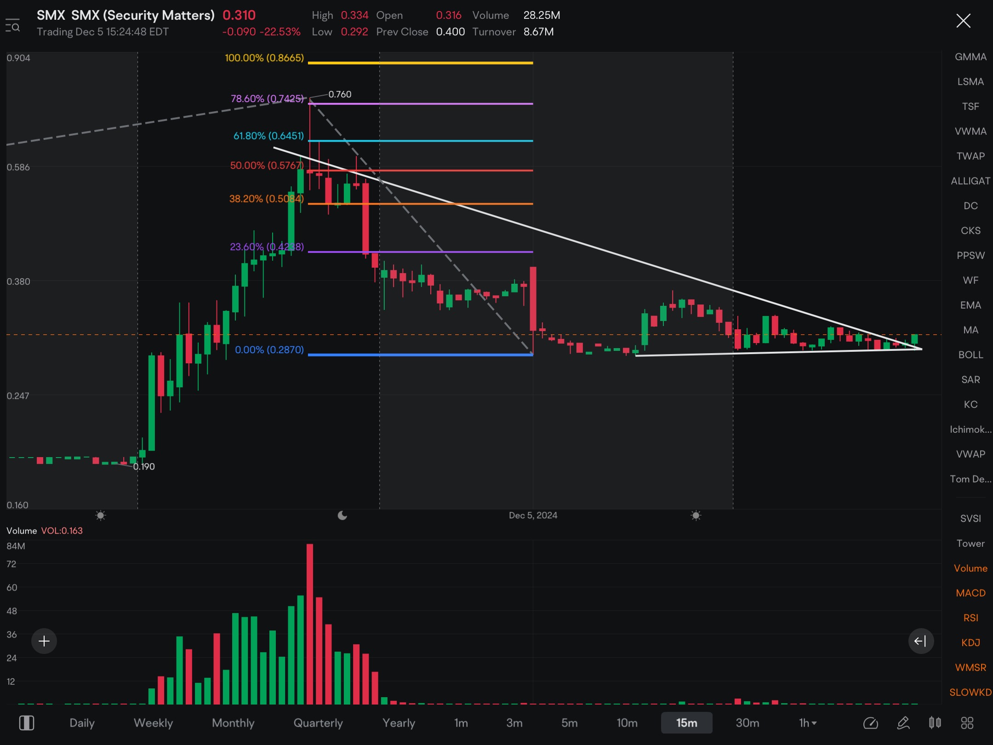This screenshot has width=993, height=745.
Task: Tap the Dec 5, 2024 date label
Action: 533,516
